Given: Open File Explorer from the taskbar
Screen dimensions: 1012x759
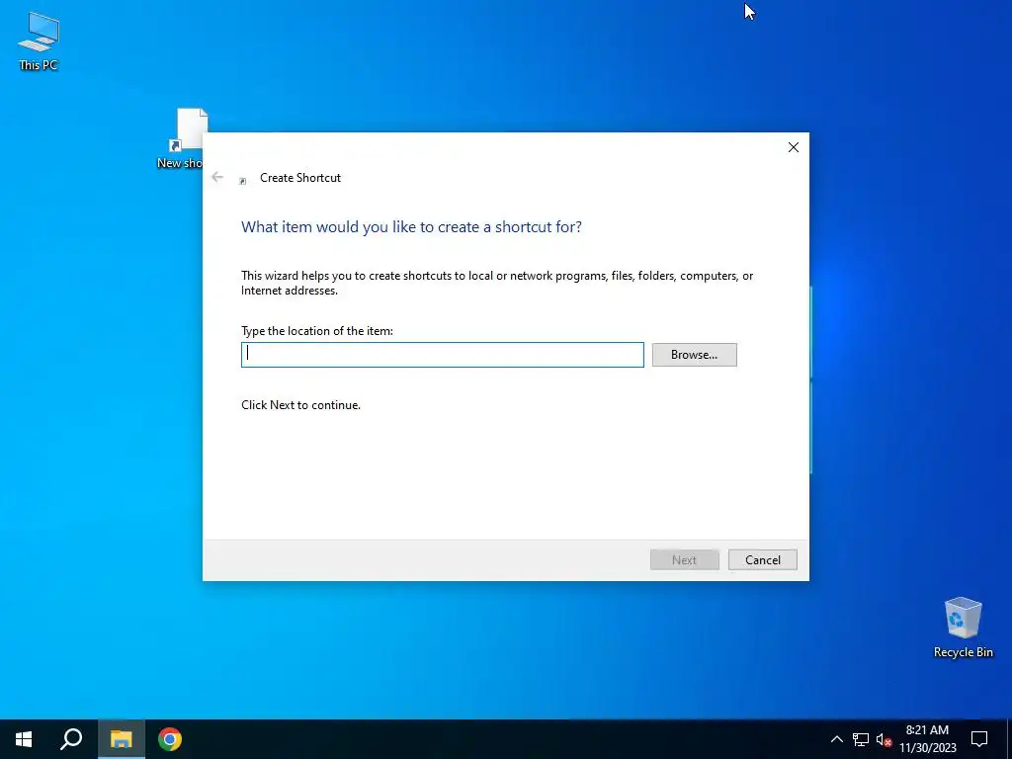Looking at the screenshot, I should coord(121,739).
